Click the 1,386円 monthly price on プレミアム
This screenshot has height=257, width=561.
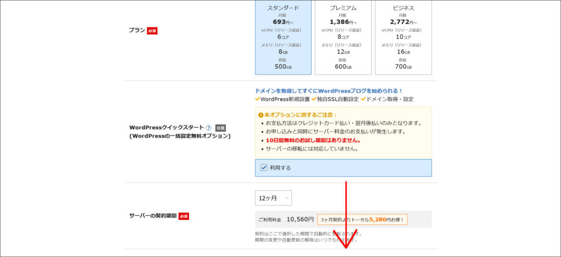point(343,22)
